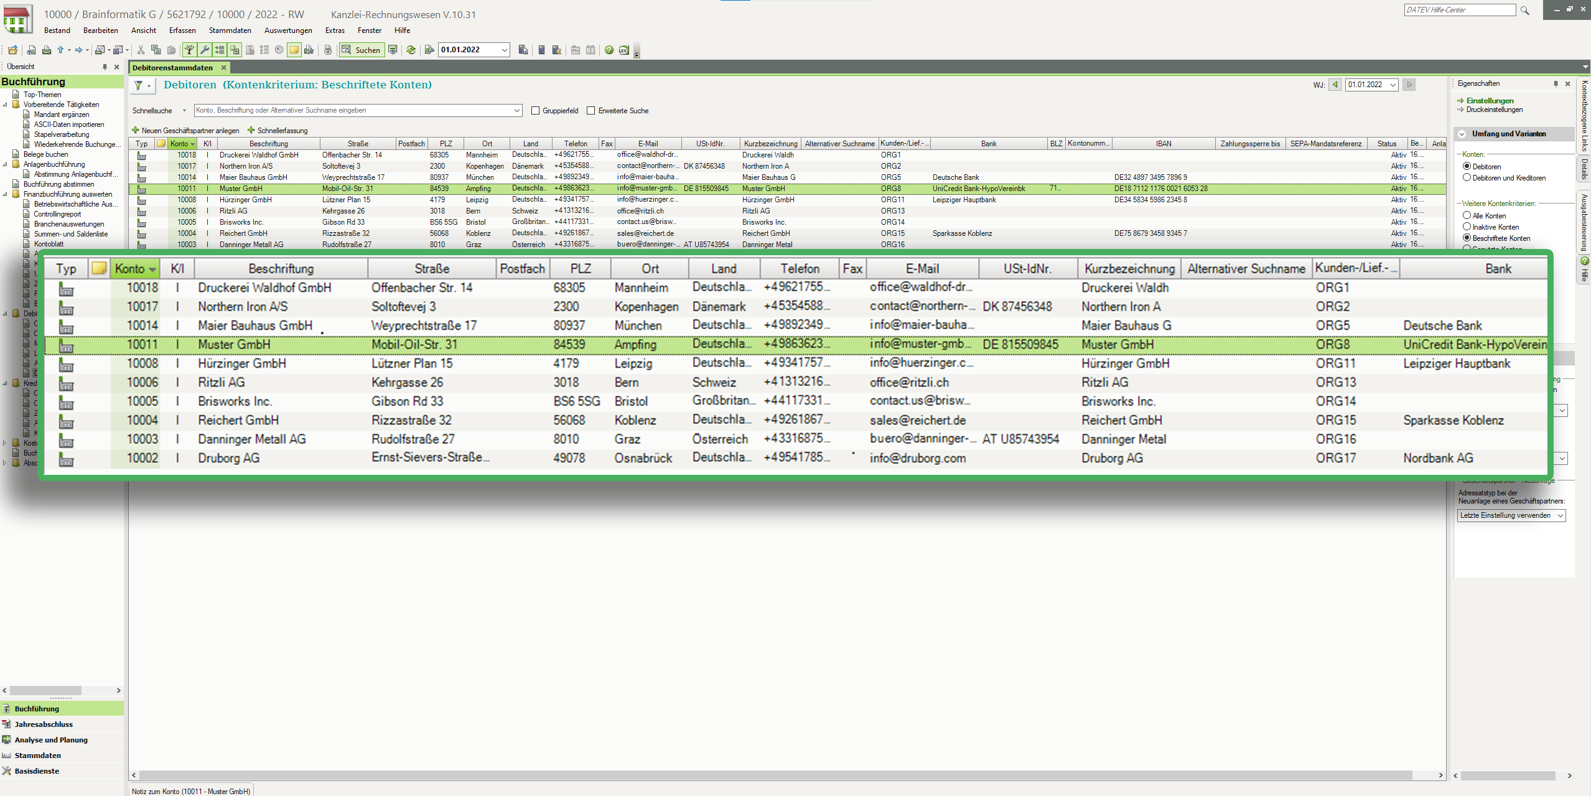
Task: Open Letzte Einstellung verwenden dropdown
Action: click(x=1560, y=516)
